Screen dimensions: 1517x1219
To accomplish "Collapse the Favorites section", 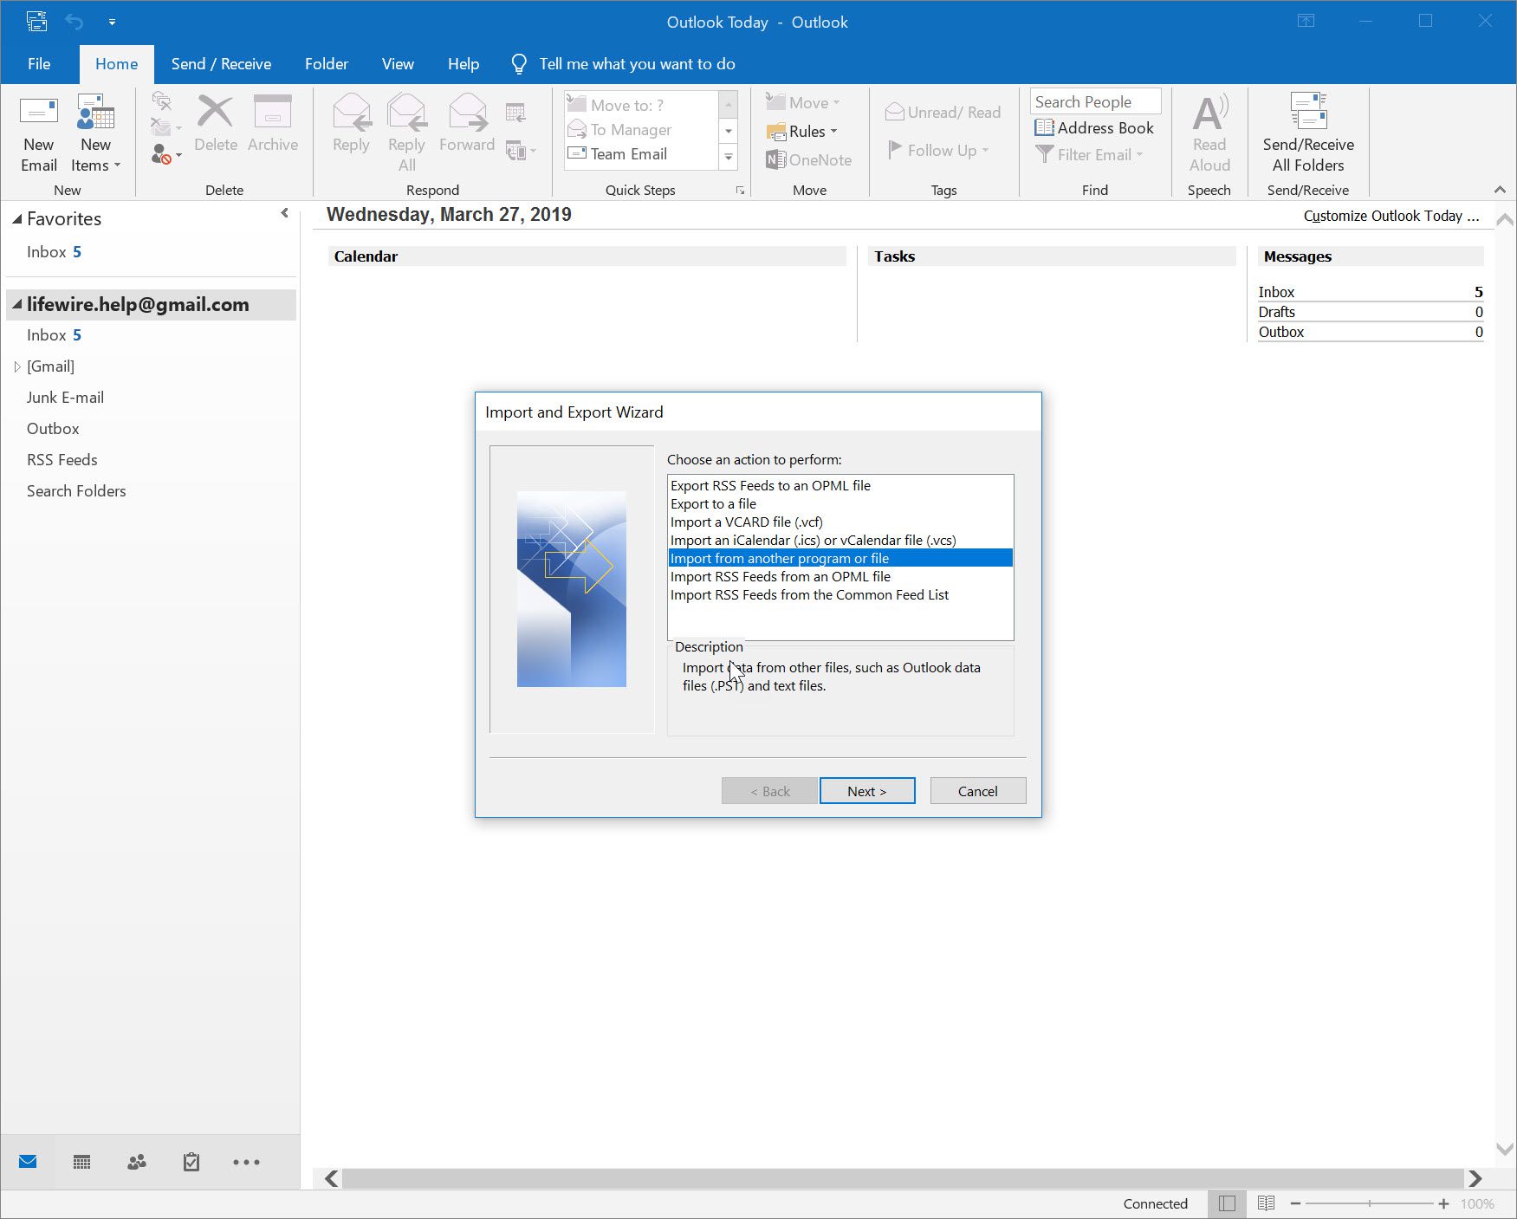I will (x=16, y=220).
